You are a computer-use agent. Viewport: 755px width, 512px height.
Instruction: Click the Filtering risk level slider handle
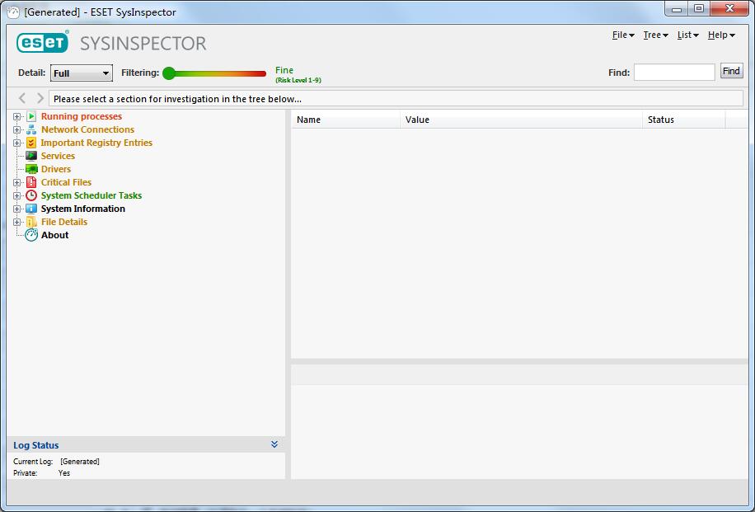169,73
